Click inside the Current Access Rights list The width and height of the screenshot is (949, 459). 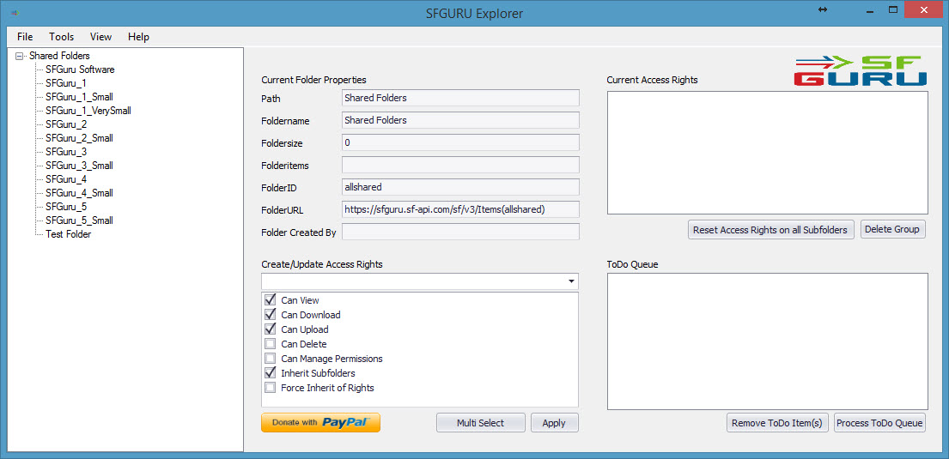pyautogui.click(x=768, y=153)
